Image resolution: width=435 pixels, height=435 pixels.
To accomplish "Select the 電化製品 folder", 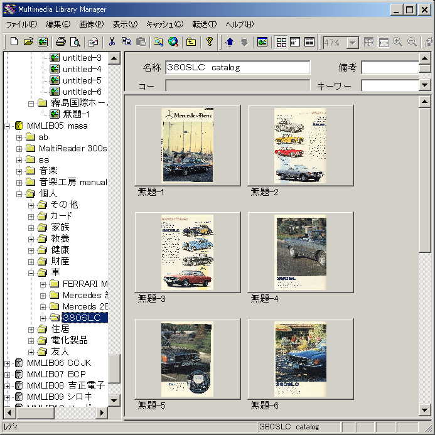I will [x=69, y=340].
